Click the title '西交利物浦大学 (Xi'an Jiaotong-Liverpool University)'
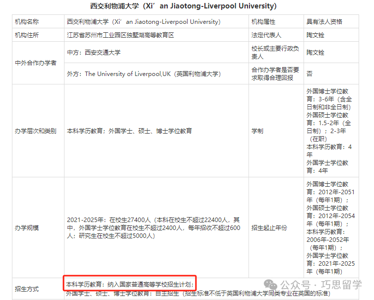Viewport: 374px width, 300px height. tap(183, 6)
